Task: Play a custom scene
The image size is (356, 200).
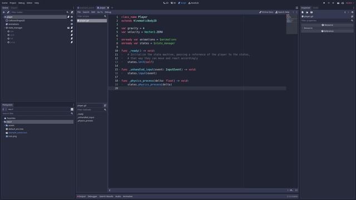Action: click(x=343, y=3)
